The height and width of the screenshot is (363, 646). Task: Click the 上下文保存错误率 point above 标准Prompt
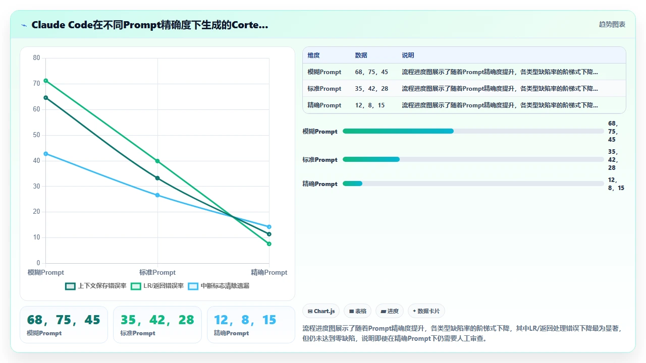[157, 178]
